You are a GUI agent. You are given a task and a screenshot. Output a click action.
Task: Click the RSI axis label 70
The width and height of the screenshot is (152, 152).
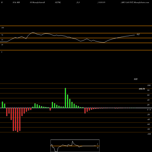(2, 35)
